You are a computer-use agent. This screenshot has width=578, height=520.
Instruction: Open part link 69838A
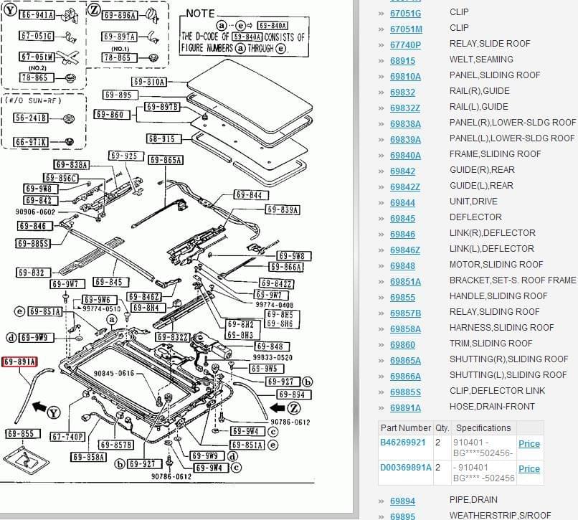[x=405, y=124]
